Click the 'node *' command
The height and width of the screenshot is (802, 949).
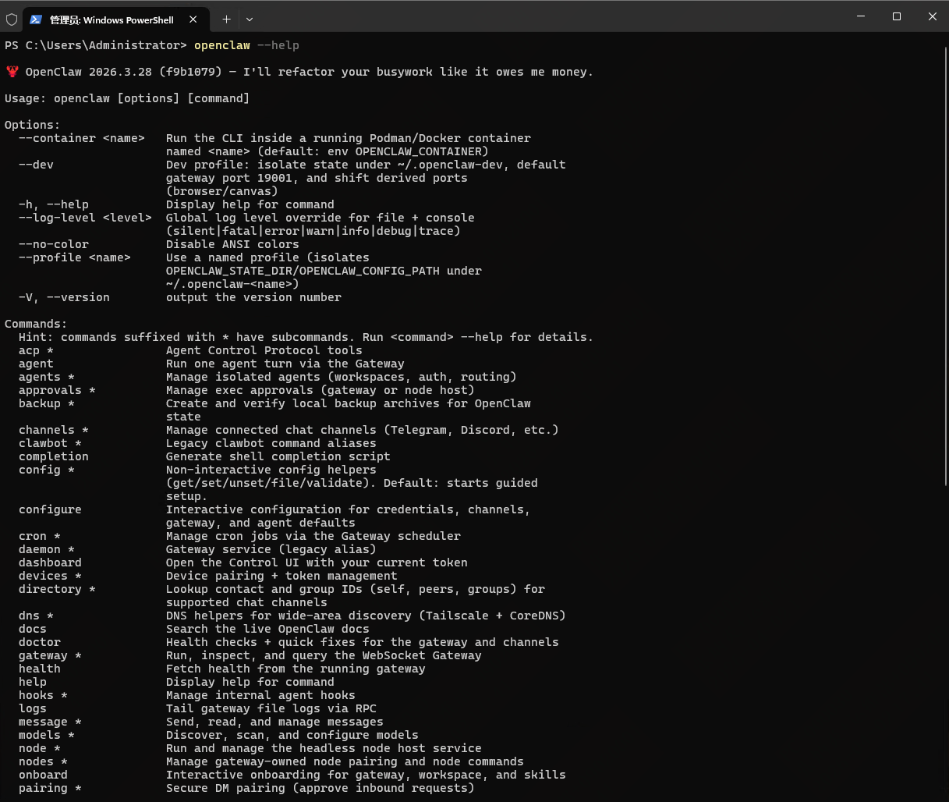(40, 748)
